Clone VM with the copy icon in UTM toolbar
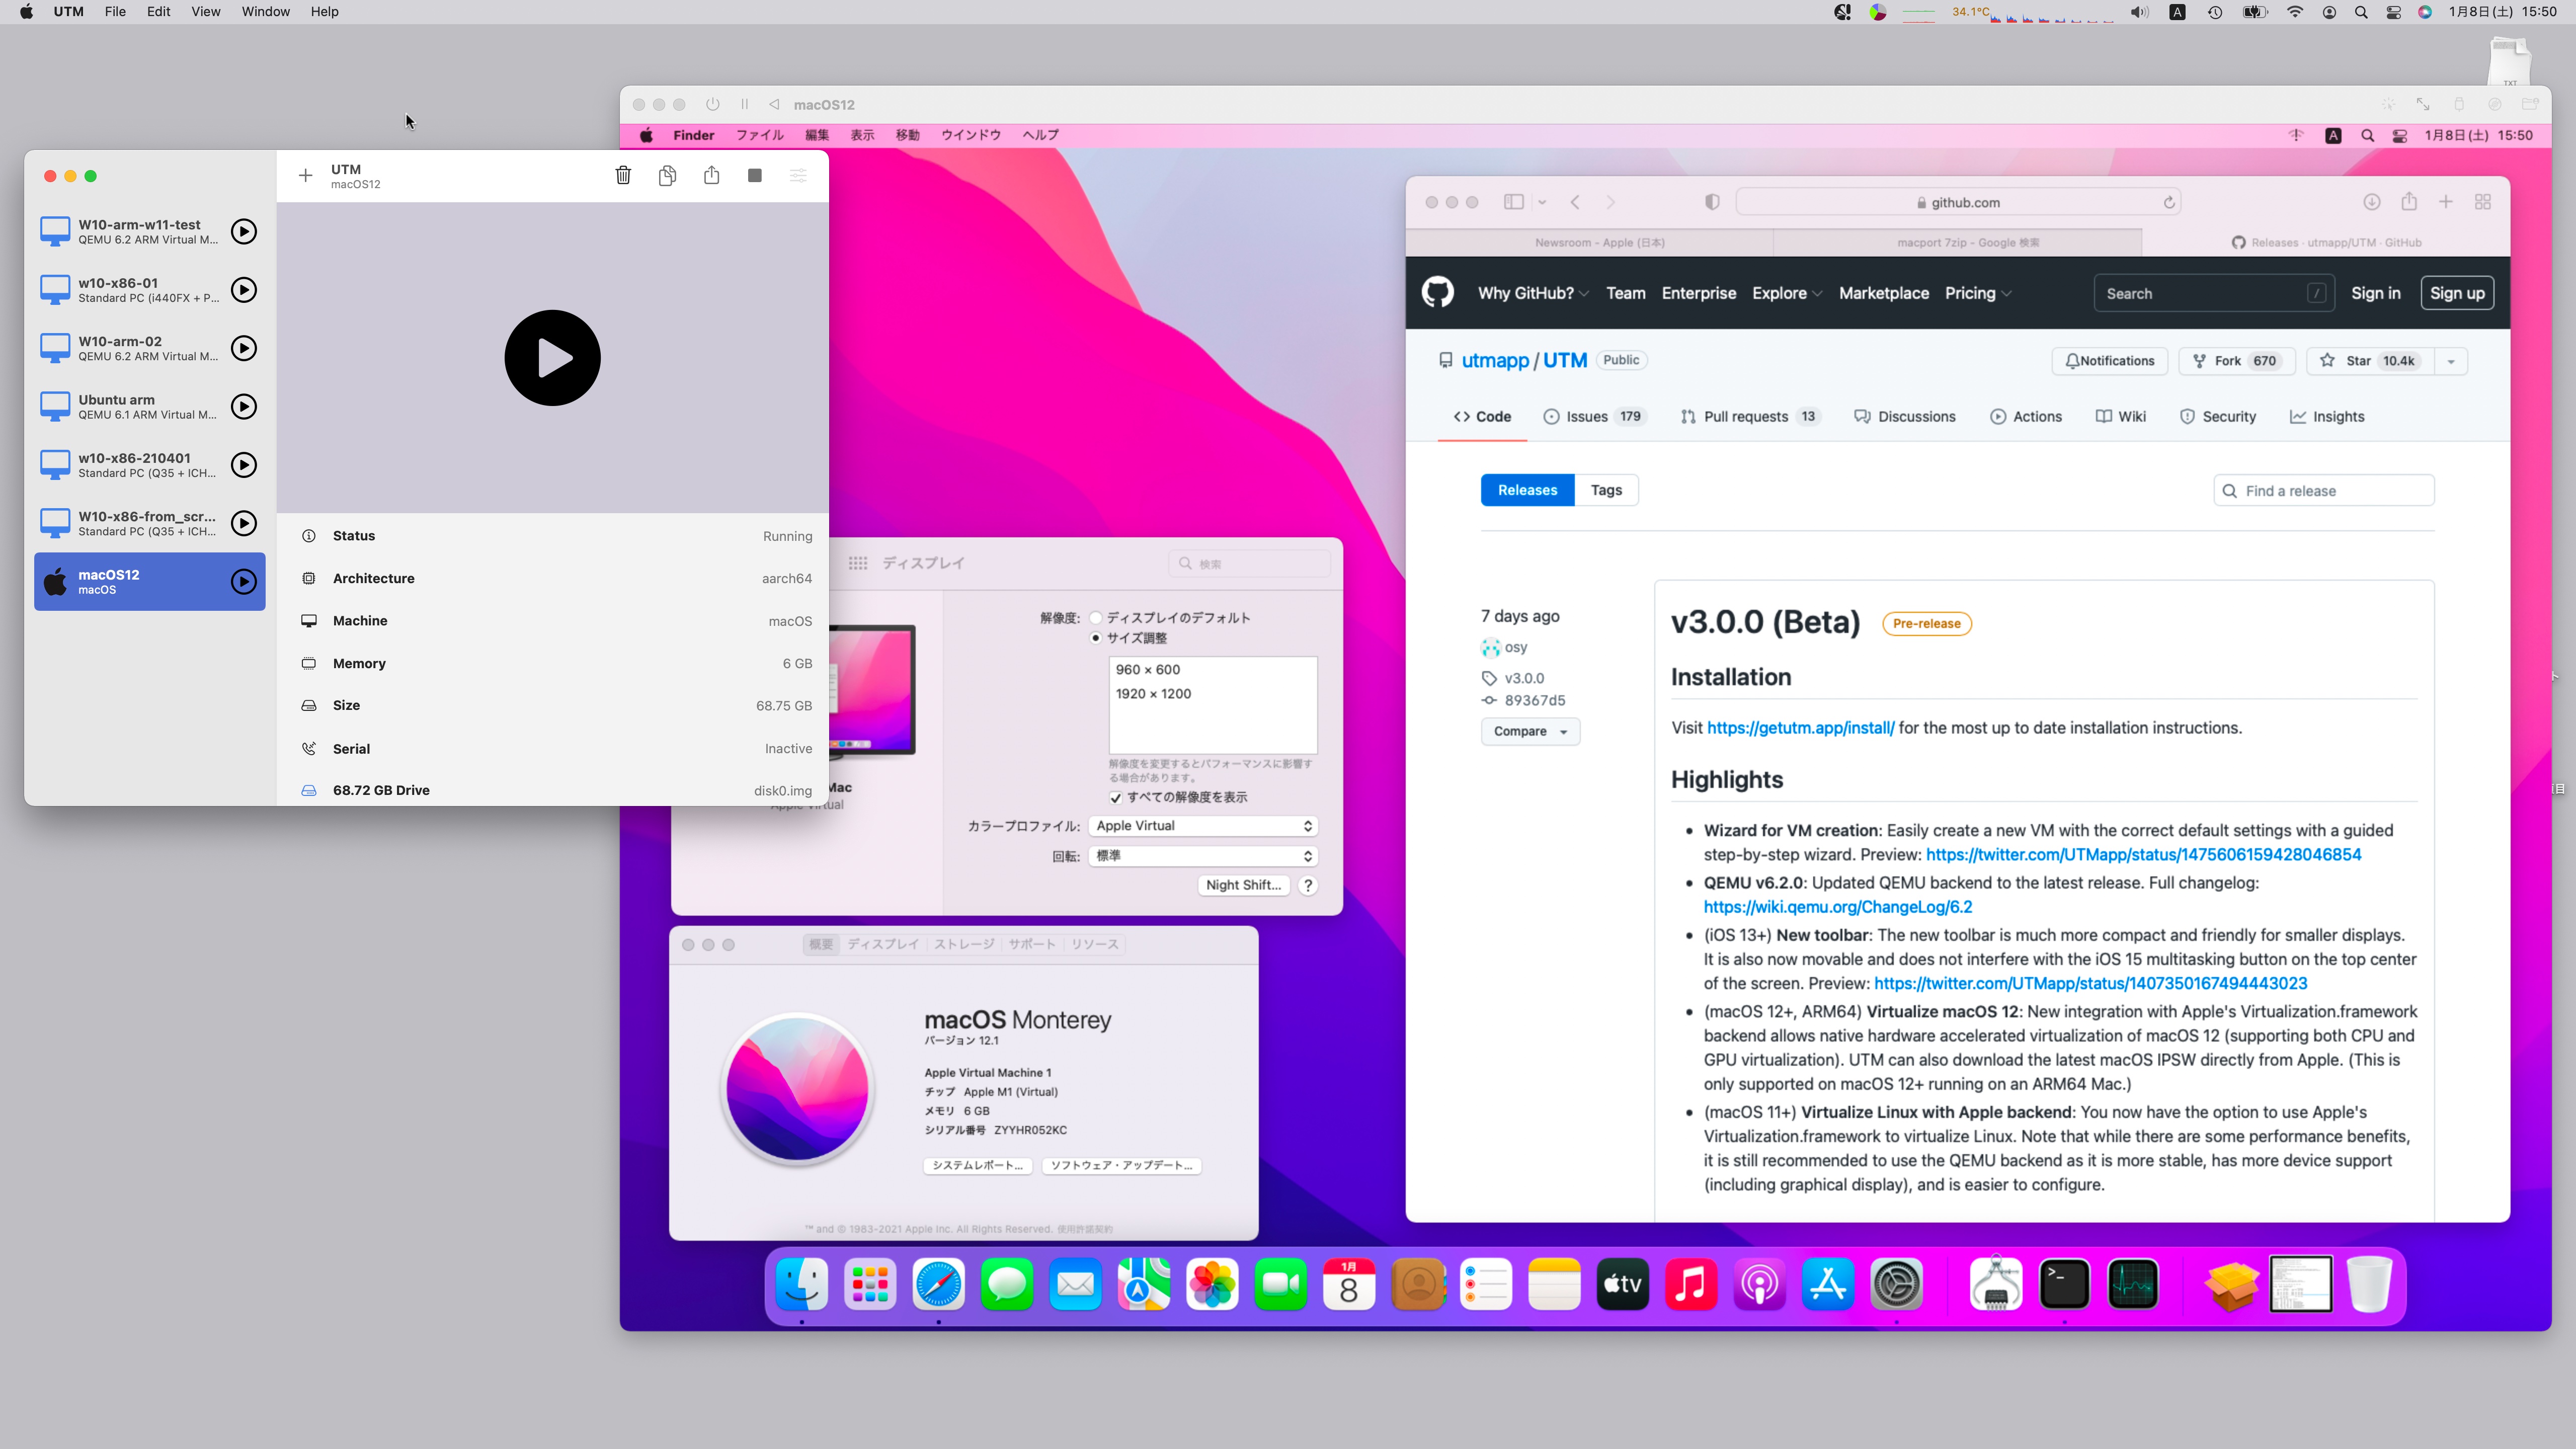The width and height of the screenshot is (2576, 1449). pyautogui.click(x=667, y=175)
